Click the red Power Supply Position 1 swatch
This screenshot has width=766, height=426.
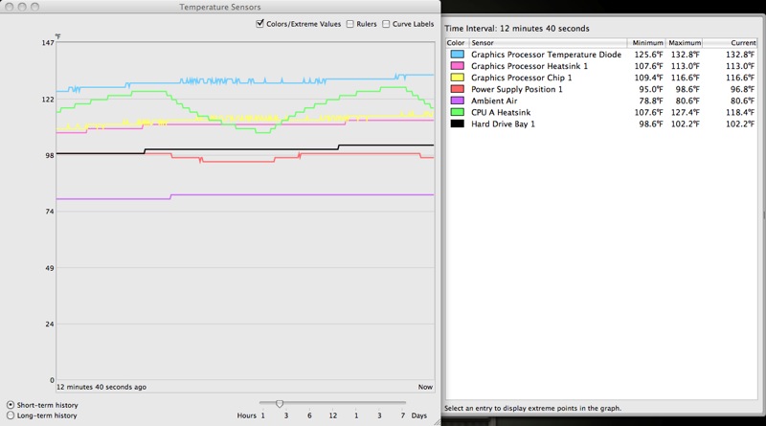pos(458,89)
